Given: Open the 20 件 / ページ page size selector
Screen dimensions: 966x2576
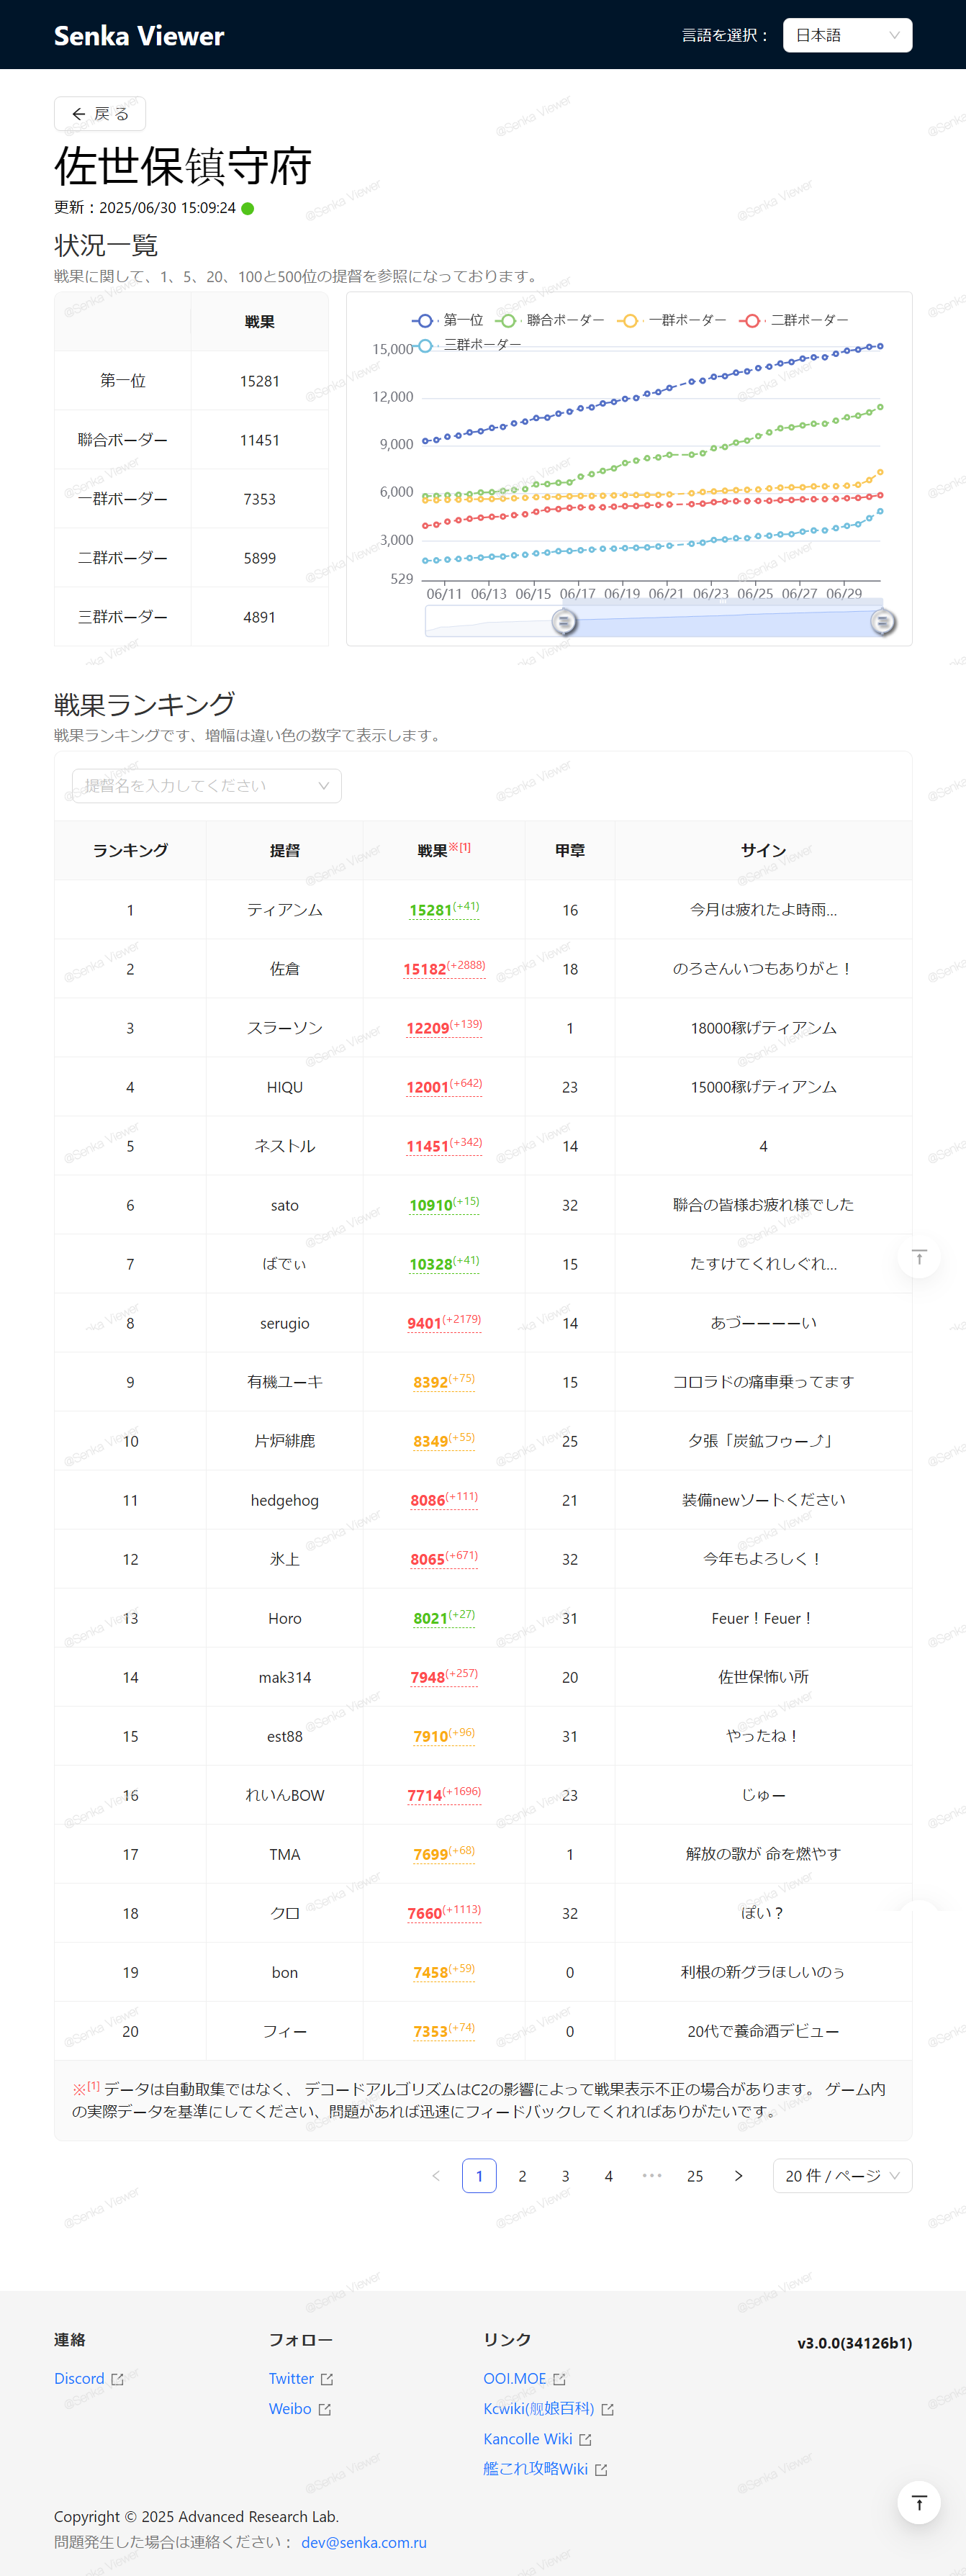Looking at the screenshot, I should click(x=842, y=2176).
